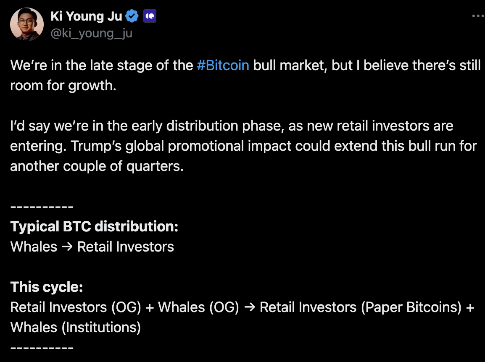This screenshot has height=362, width=485.
Task: Click the "room for growth" text
Action: tap(63, 86)
